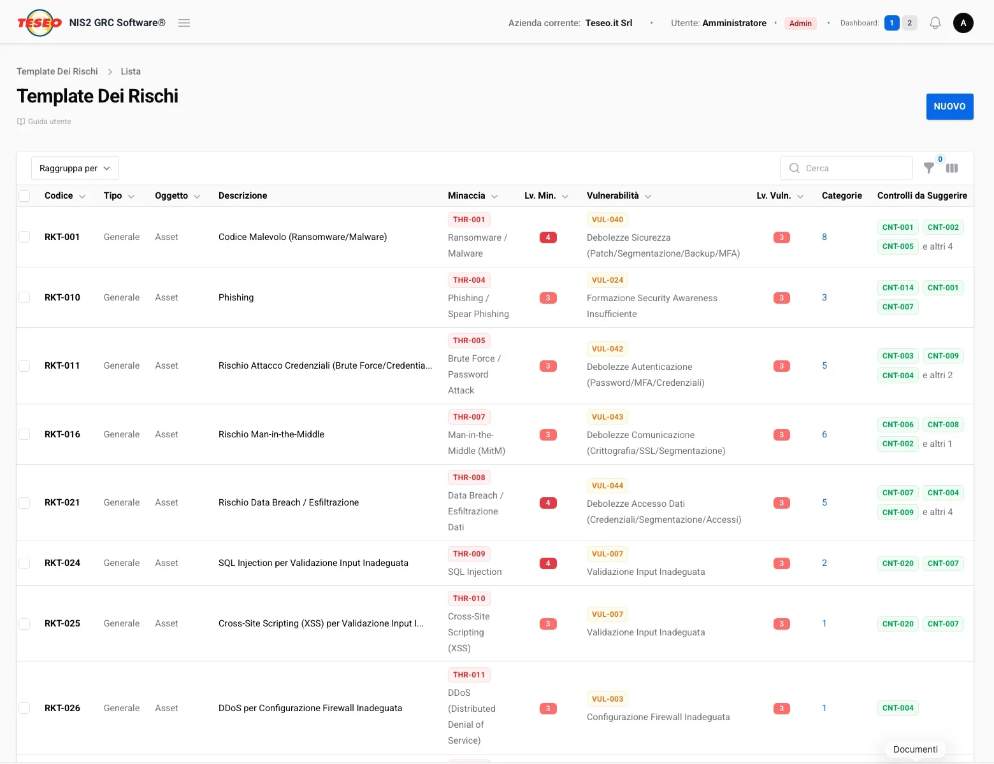Select the RKT-016 row checkbox
Viewport: 994px width, 764px height.
click(24, 434)
